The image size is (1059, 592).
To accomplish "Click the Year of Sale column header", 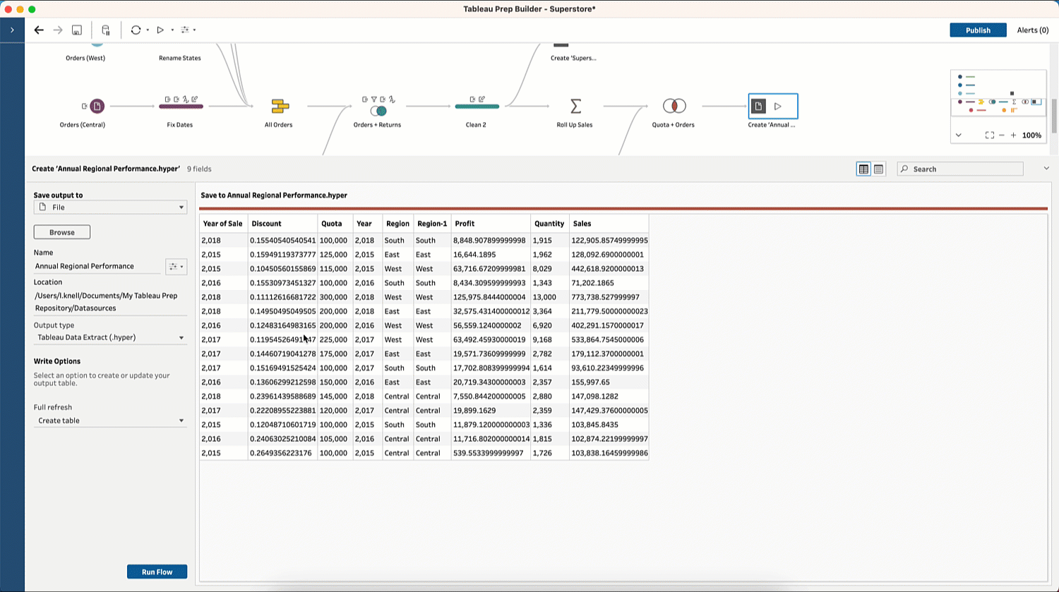I will tap(223, 224).
